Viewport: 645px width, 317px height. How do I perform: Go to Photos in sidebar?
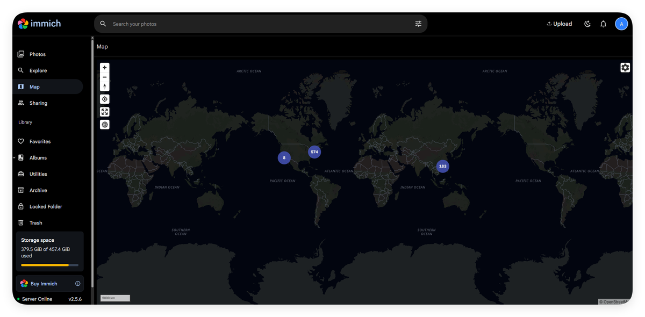tap(48, 54)
